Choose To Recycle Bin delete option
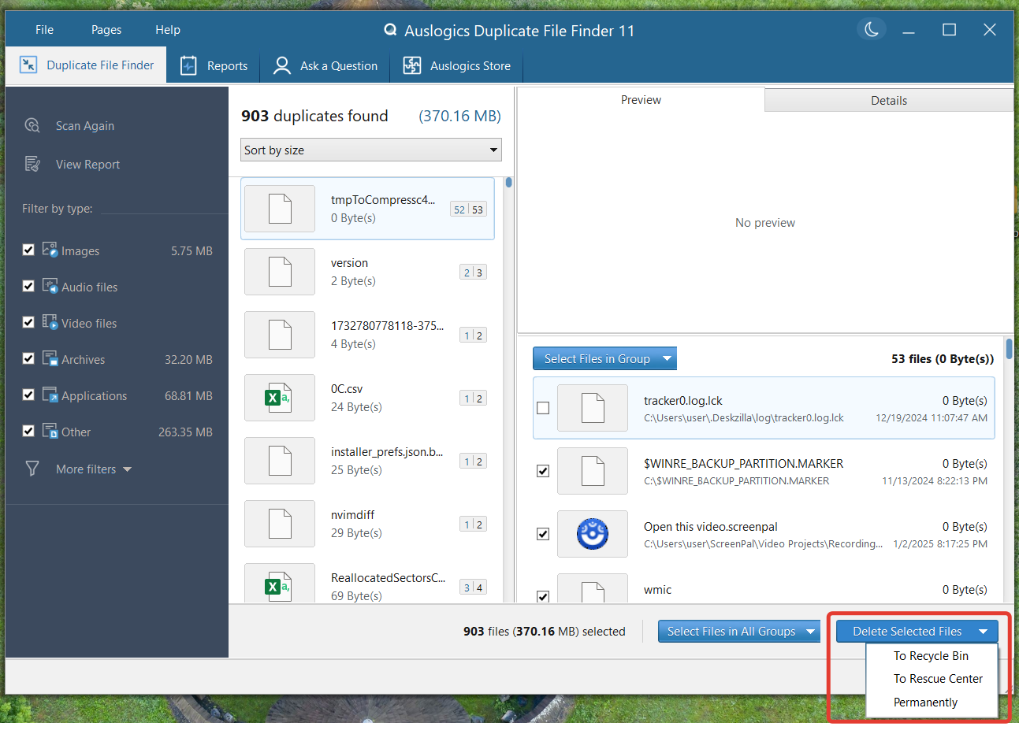Viewport: 1019px width, 734px height. (x=932, y=656)
